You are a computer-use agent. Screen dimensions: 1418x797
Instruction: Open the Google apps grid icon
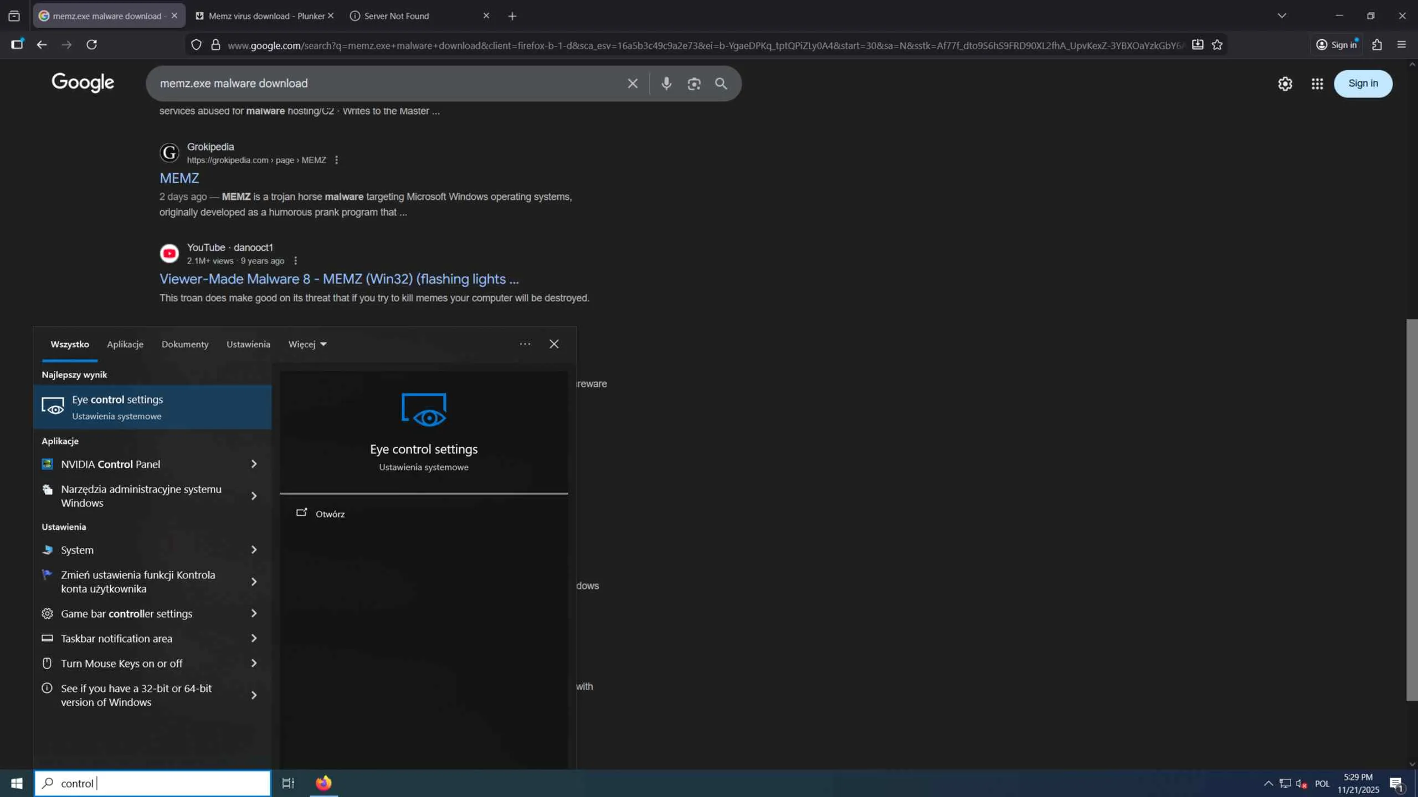(1317, 84)
